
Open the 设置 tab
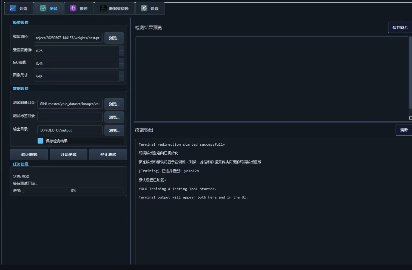click(x=150, y=8)
